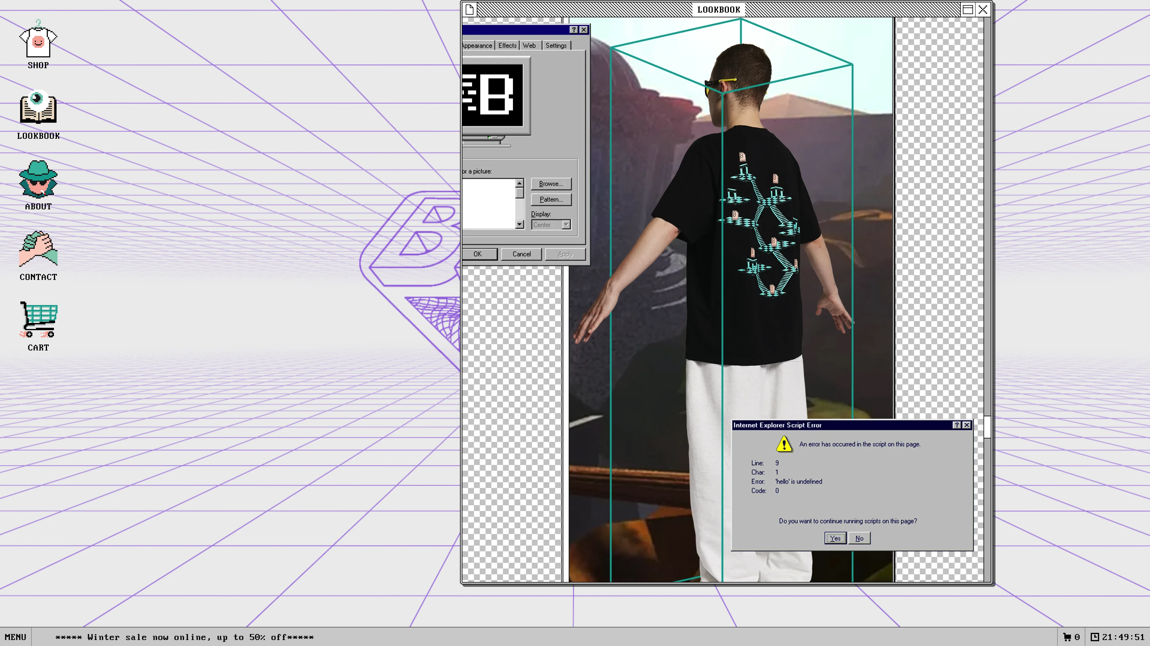Click the greyed Apply button

(x=565, y=254)
